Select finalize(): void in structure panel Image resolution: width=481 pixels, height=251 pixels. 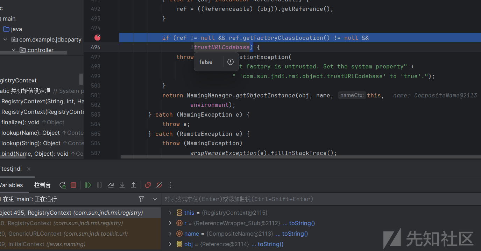(33, 122)
